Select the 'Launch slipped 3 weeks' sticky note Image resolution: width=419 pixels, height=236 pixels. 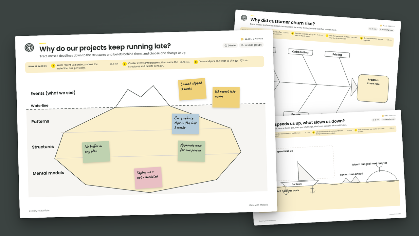(192, 89)
